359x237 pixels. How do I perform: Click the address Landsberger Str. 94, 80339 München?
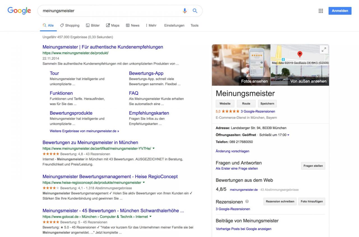point(259,128)
